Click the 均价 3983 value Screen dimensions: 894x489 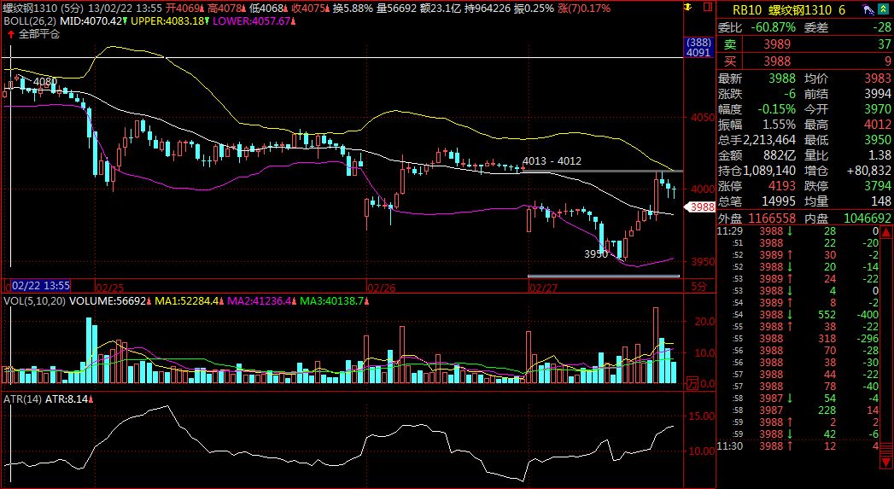(x=878, y=79)
